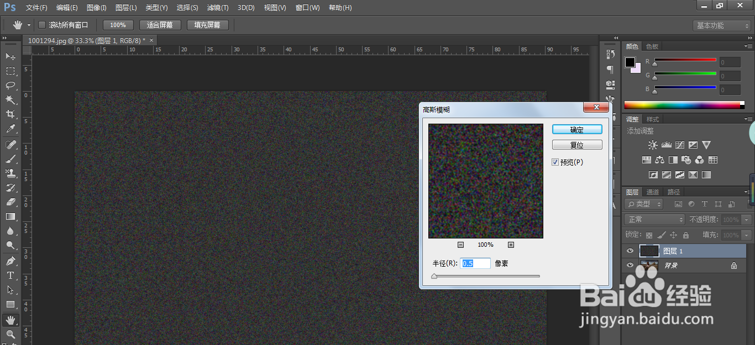Select the Path Selection tool

[x=11, y=290]
